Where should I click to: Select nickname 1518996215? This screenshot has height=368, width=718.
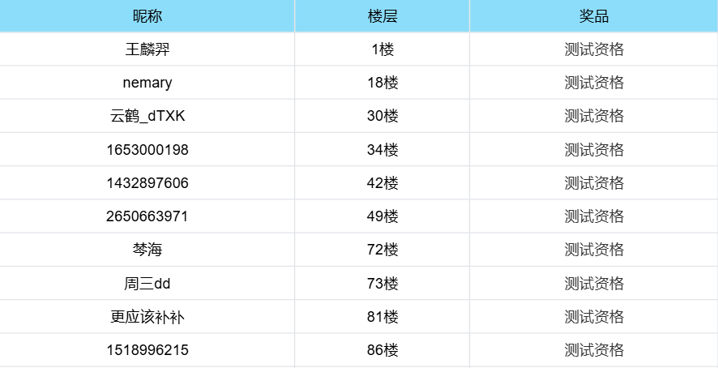pos(147,350)
